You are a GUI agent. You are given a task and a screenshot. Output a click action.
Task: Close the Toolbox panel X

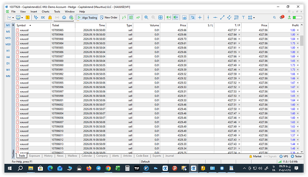click(13, 25)
